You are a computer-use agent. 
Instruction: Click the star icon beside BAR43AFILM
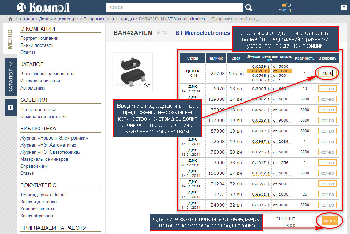pos(158,33)
